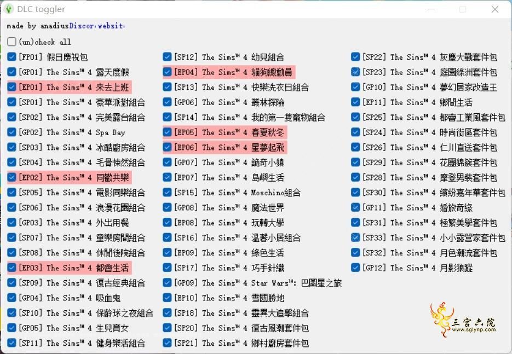Uncheck the [SP09] DLC checkbox

click(x=11, y=282)
